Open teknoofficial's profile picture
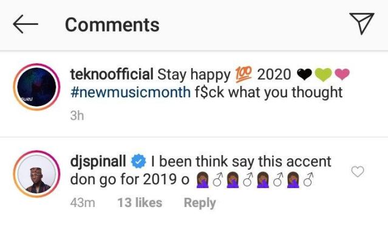This screenshot has width=388, height=227. tap(36, 87)
